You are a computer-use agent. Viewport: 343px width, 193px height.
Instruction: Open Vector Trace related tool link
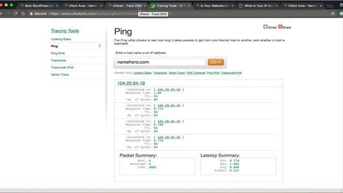point(176,73)
